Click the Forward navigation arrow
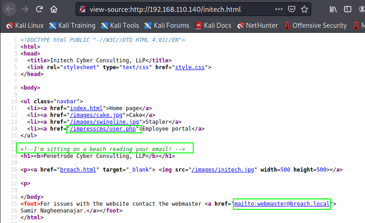Image resolution: width=365 pixels, height=223 pixels. pos(25,9)
